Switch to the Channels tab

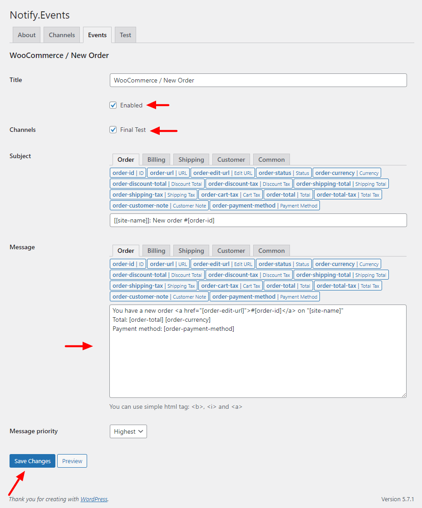pos(62,35)
